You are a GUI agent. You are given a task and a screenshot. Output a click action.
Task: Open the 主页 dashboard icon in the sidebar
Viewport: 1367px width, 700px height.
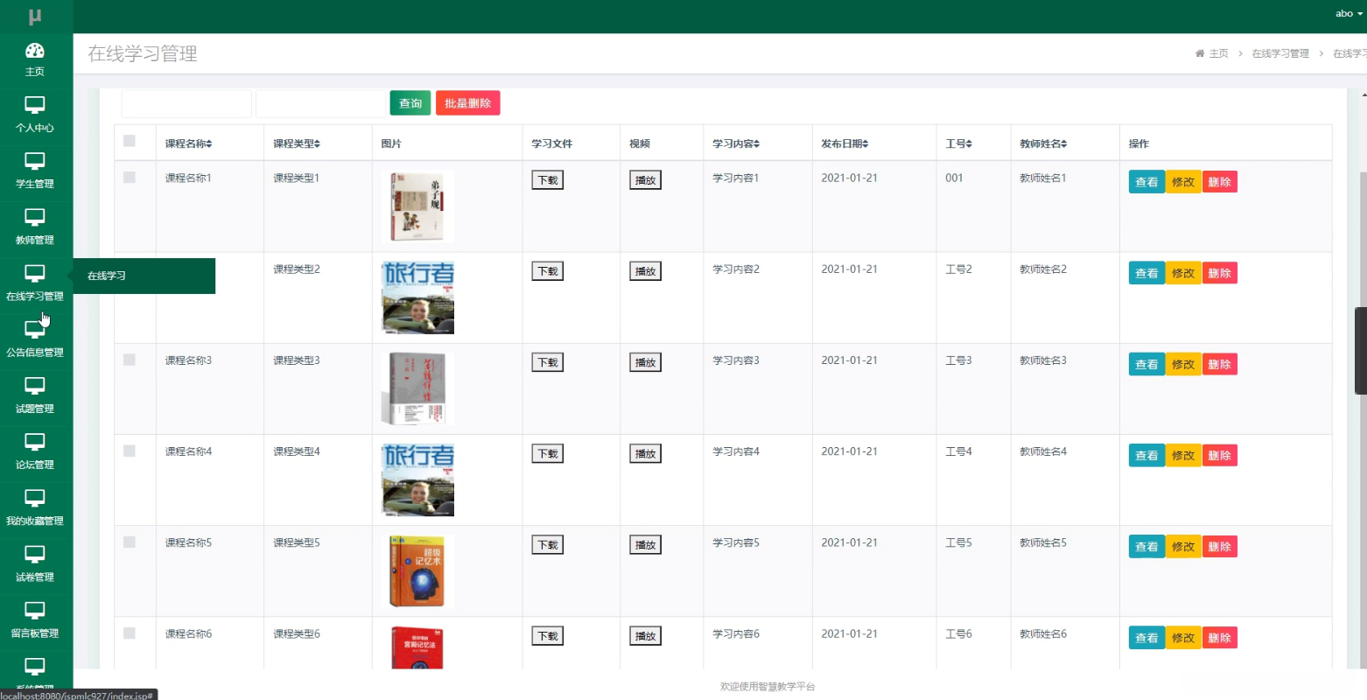[35, 51]
